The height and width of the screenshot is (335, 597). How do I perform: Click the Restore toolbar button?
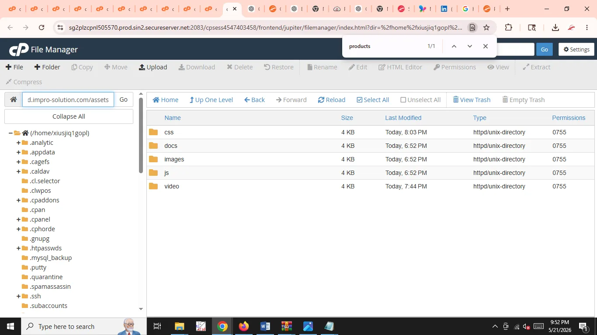[279, 67]
